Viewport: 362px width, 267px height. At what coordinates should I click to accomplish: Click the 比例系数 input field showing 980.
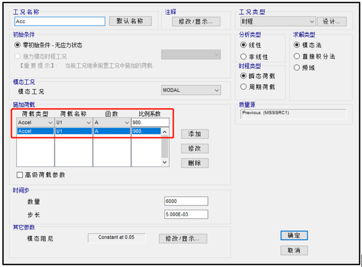150,122
